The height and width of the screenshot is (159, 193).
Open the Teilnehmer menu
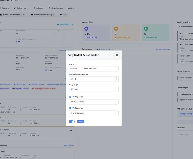21,8
